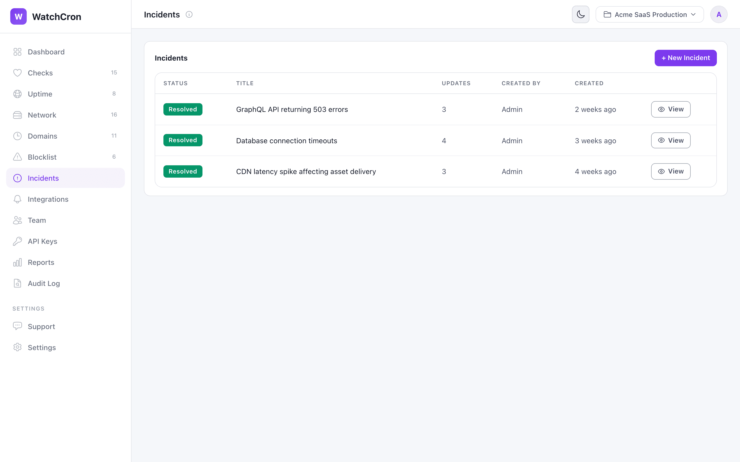Click the Network count badge 16

pos(114,115)
